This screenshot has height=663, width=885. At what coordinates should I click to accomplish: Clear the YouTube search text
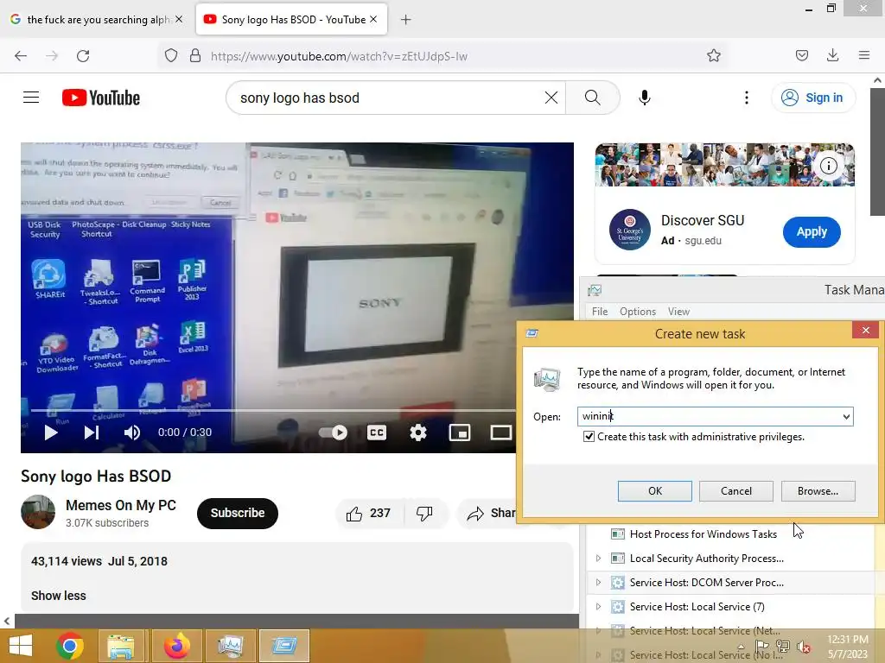coord(551,98)
